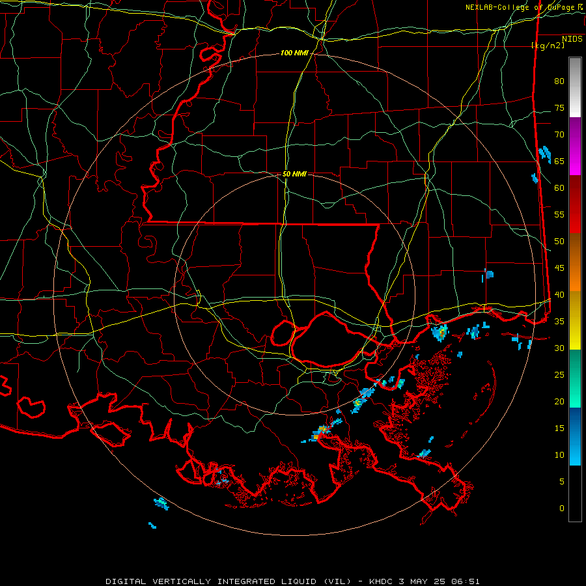Pick the yellow segment of the color bar
Image resolution: width=586 pixels, height=586 pixels.
pyautogui.click(x=575, y=320)
